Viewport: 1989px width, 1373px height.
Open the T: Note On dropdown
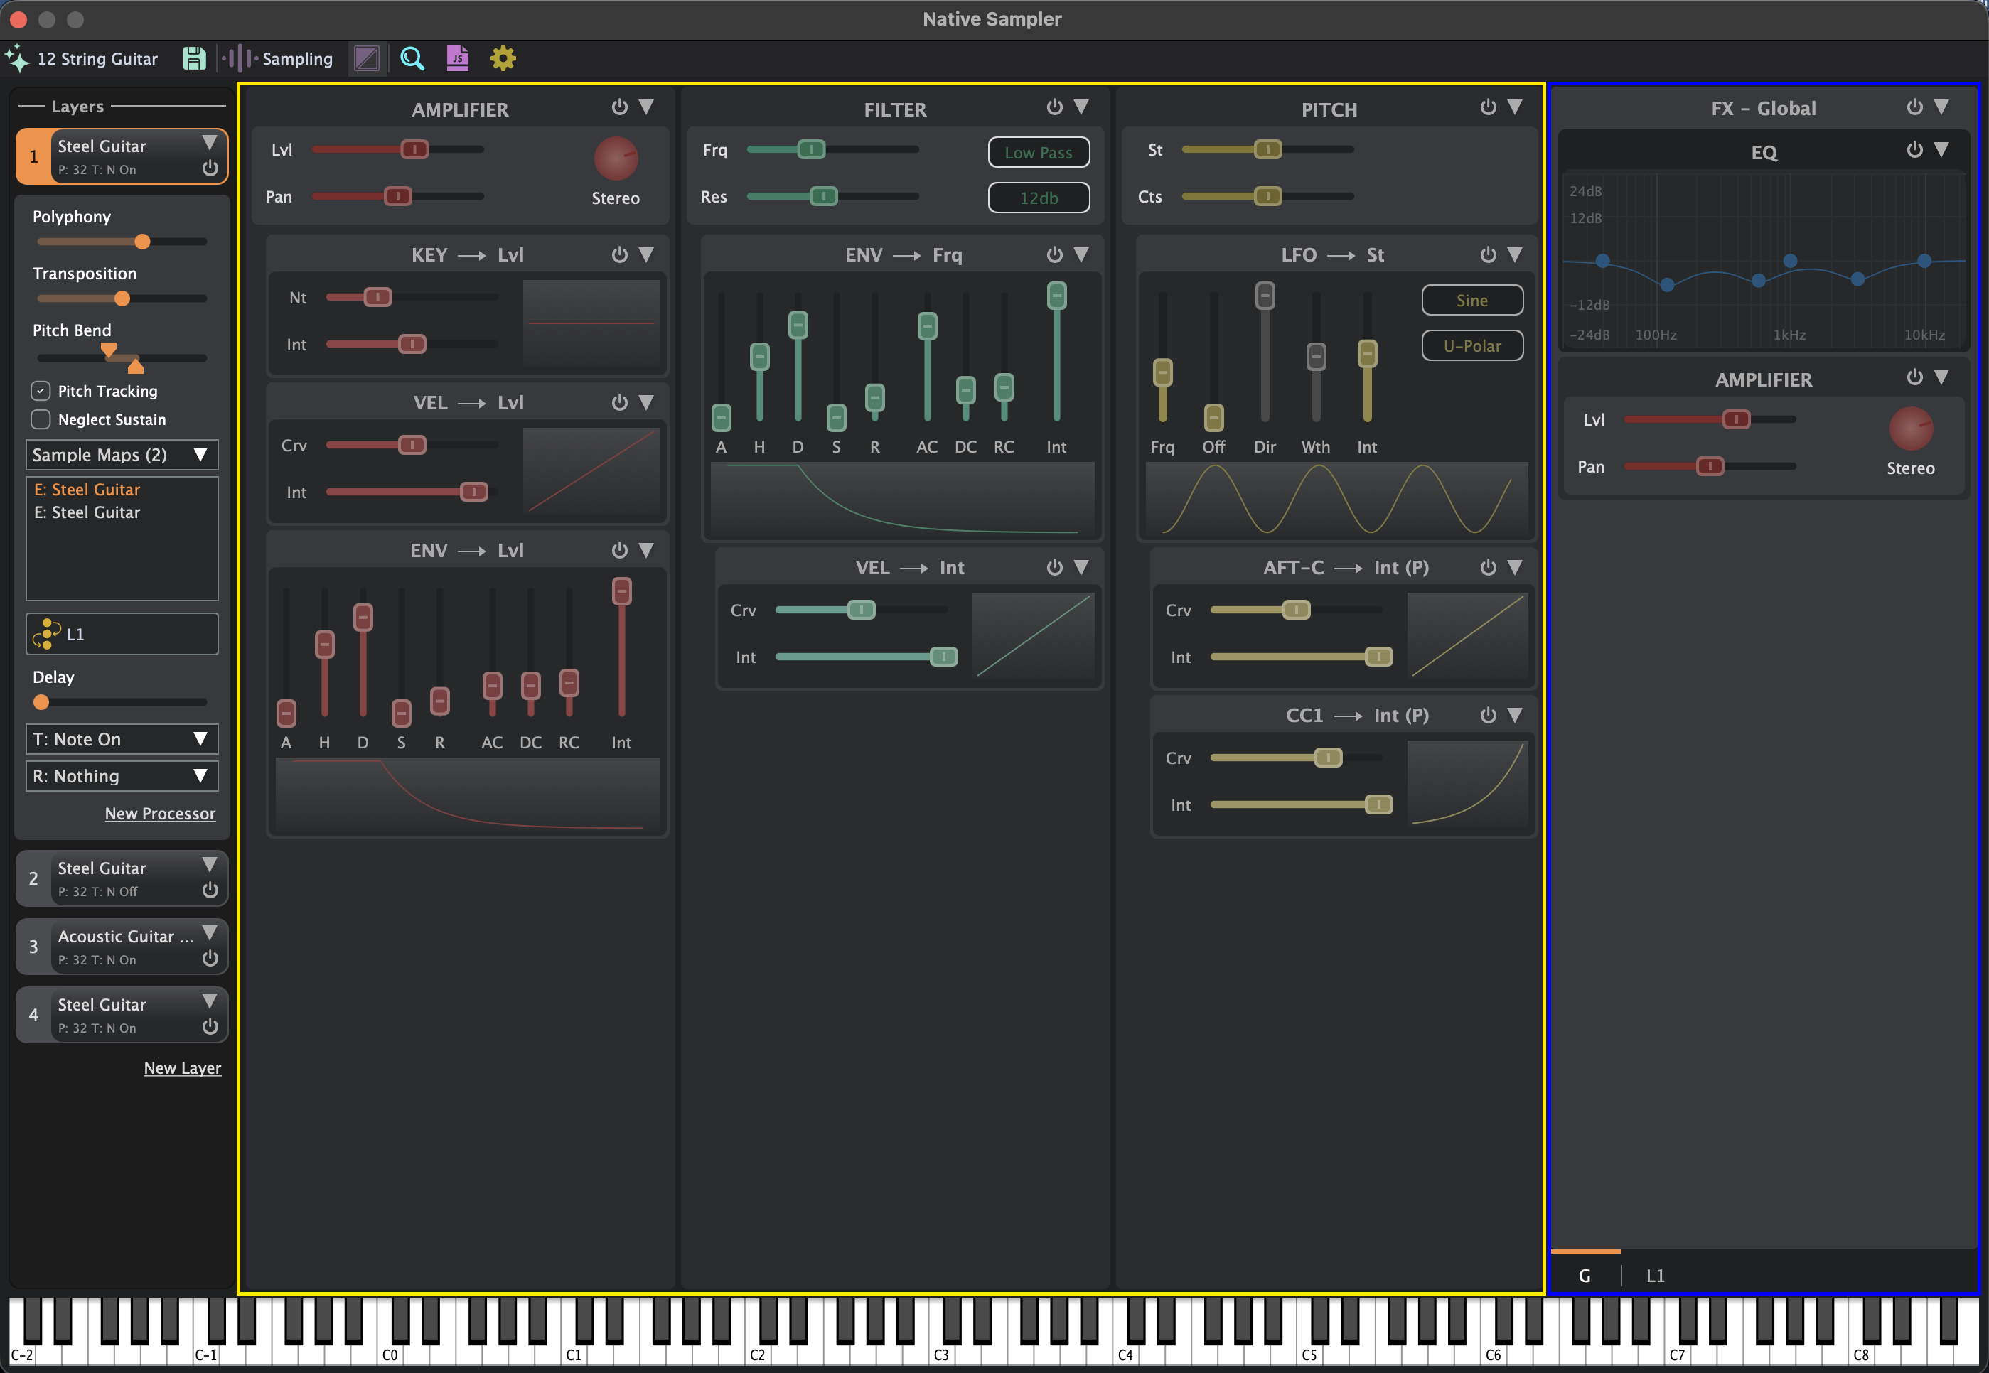[122, 739]
